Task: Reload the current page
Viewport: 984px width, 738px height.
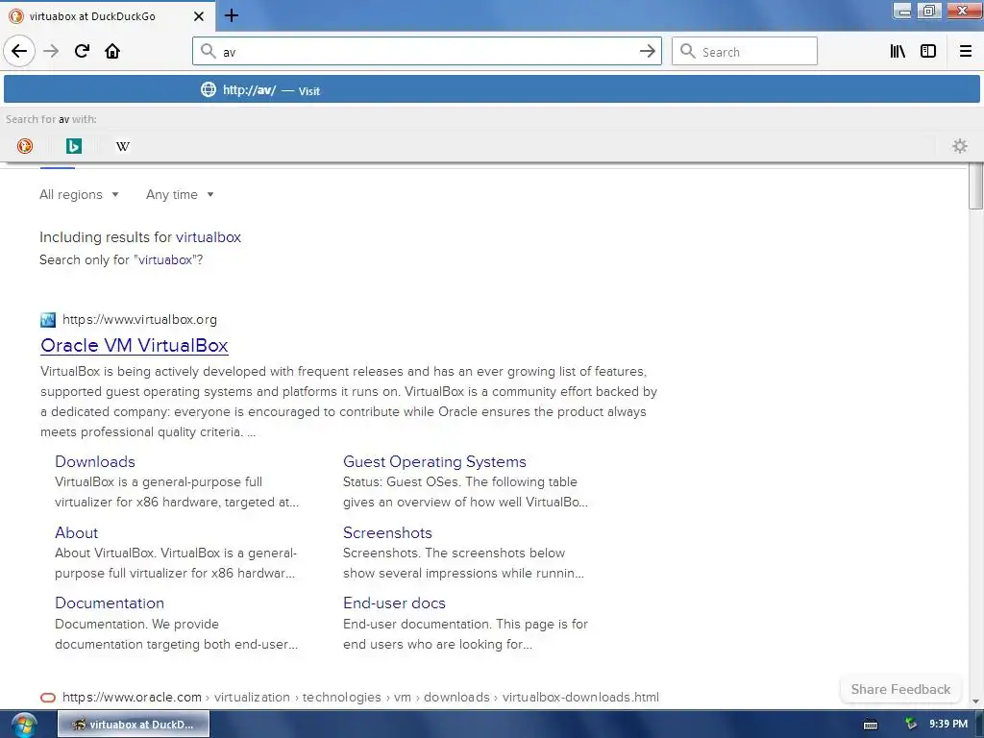Action: pyautogui.click(x=82, y=52)
